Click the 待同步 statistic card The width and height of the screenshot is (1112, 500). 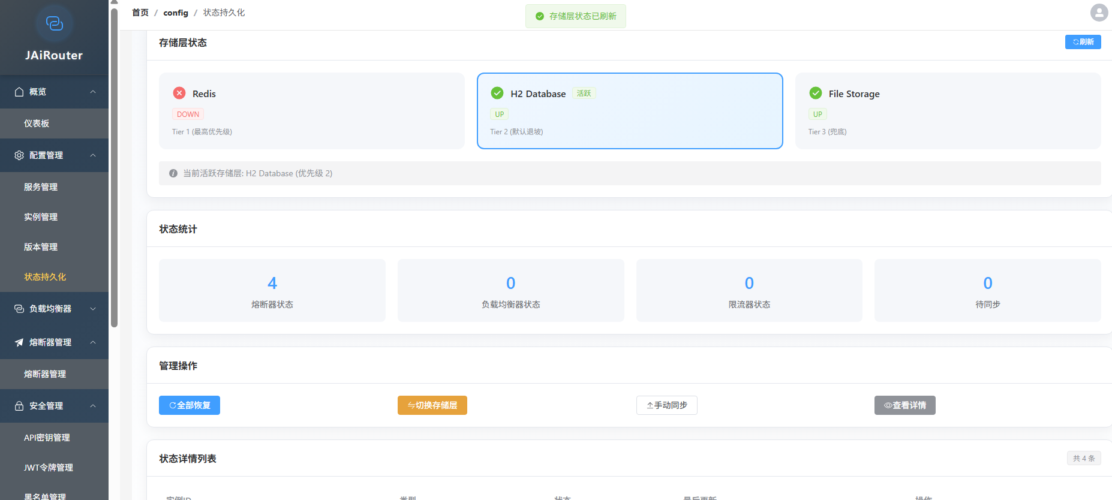(x=988, y=291)
